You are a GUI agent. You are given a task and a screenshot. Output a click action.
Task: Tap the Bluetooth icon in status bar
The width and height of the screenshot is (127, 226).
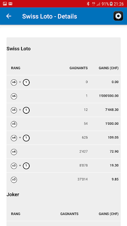click(88, 4)
